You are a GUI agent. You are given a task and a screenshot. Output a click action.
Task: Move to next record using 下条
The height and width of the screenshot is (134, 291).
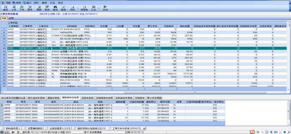pos(22,8)
